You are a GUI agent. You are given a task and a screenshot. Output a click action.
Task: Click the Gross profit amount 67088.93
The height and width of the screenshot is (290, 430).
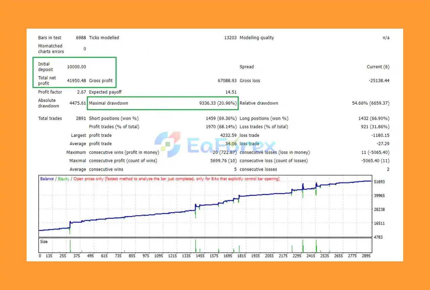(227, 81)
